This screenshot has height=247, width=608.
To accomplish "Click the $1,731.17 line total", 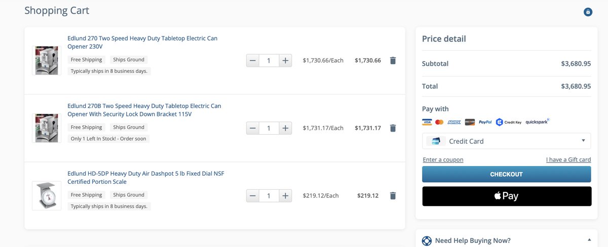I will [368, 128].
